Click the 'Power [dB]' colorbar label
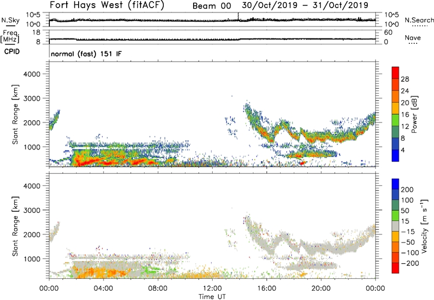 pyautogui.click(x=414, y=115)
